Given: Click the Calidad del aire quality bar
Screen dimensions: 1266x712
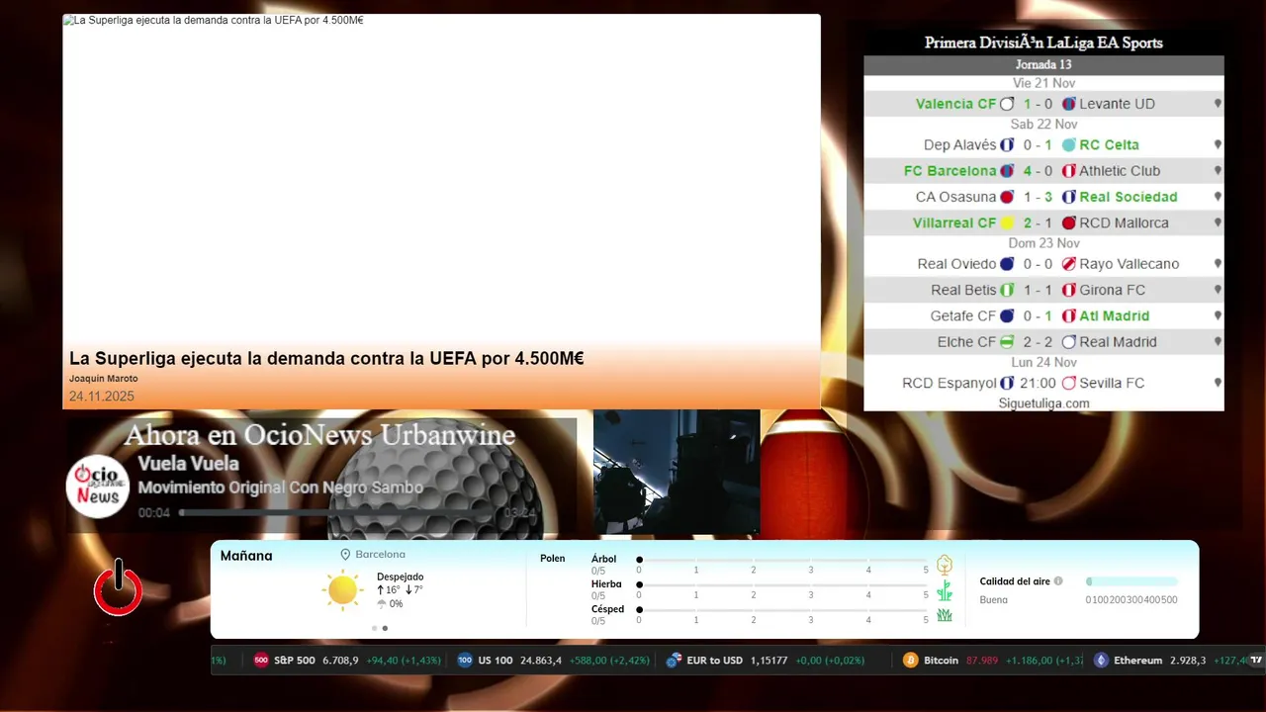Looking at the screenshot, I should pos(1131,581).
